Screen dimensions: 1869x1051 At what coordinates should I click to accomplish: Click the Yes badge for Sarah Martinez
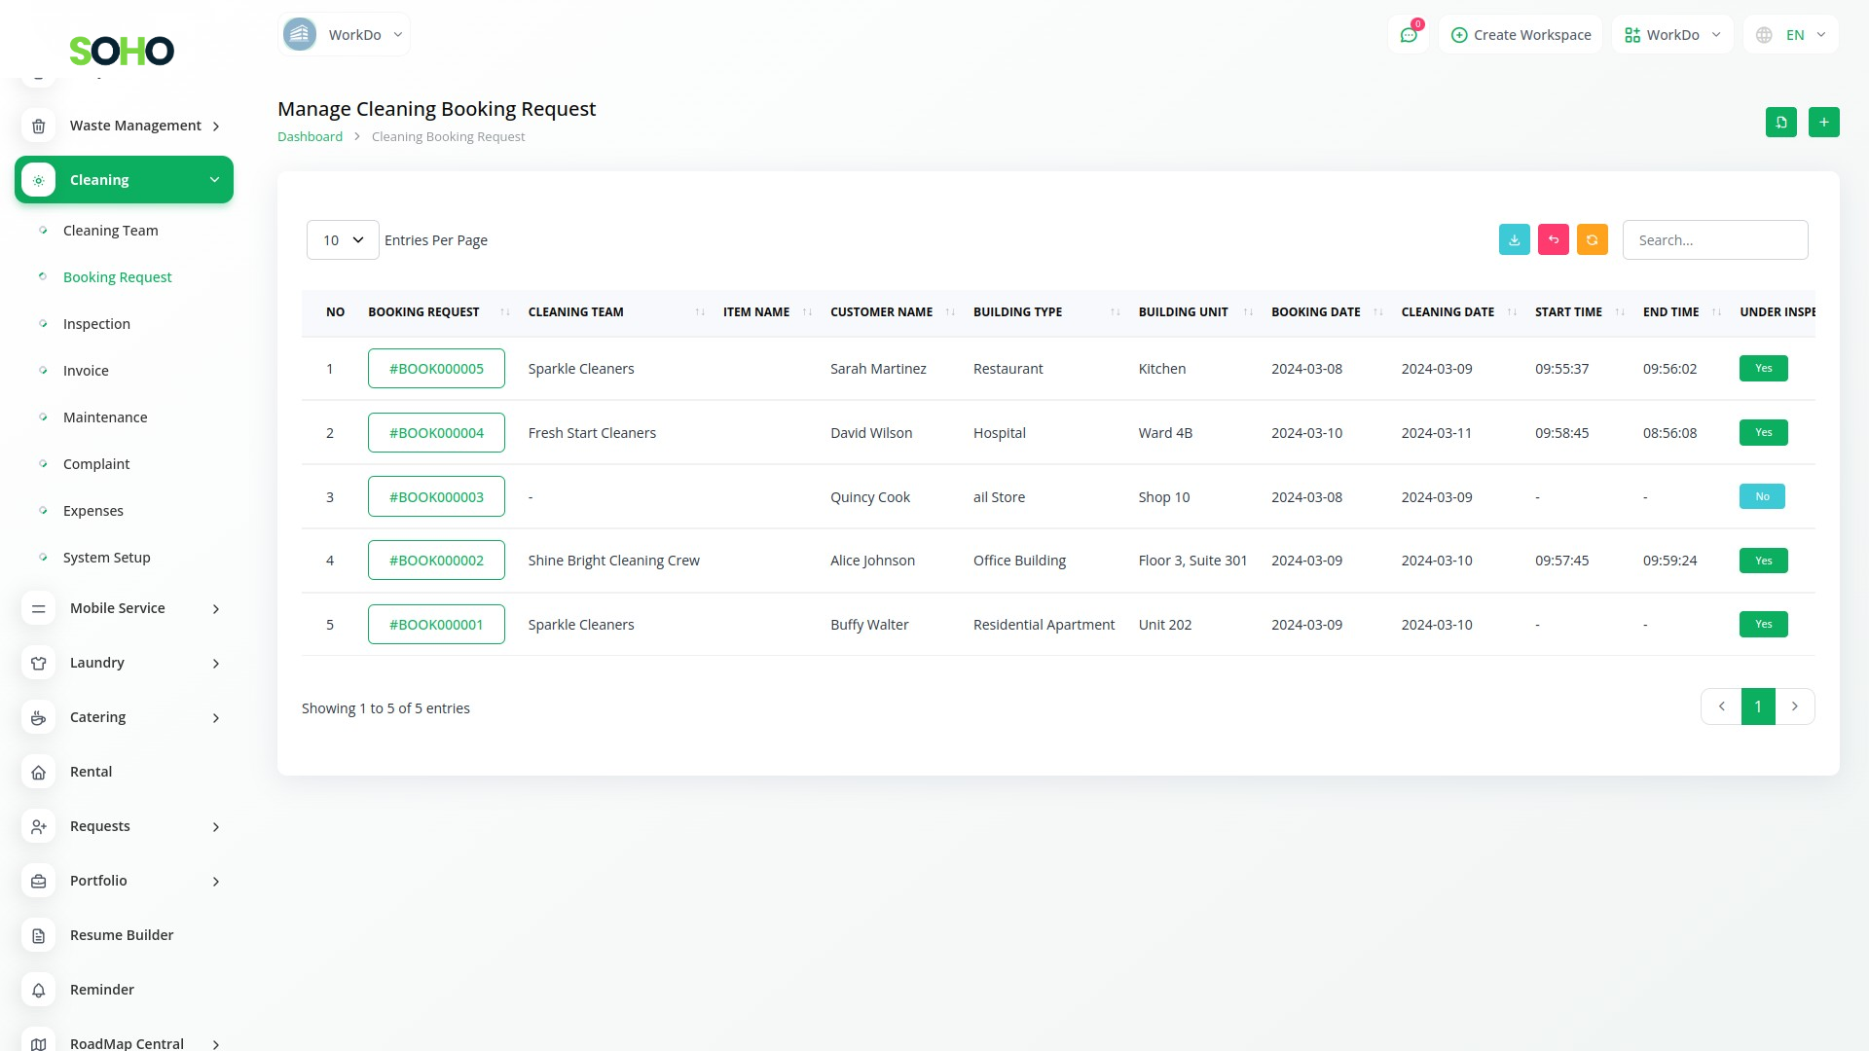coord(1763,368)
